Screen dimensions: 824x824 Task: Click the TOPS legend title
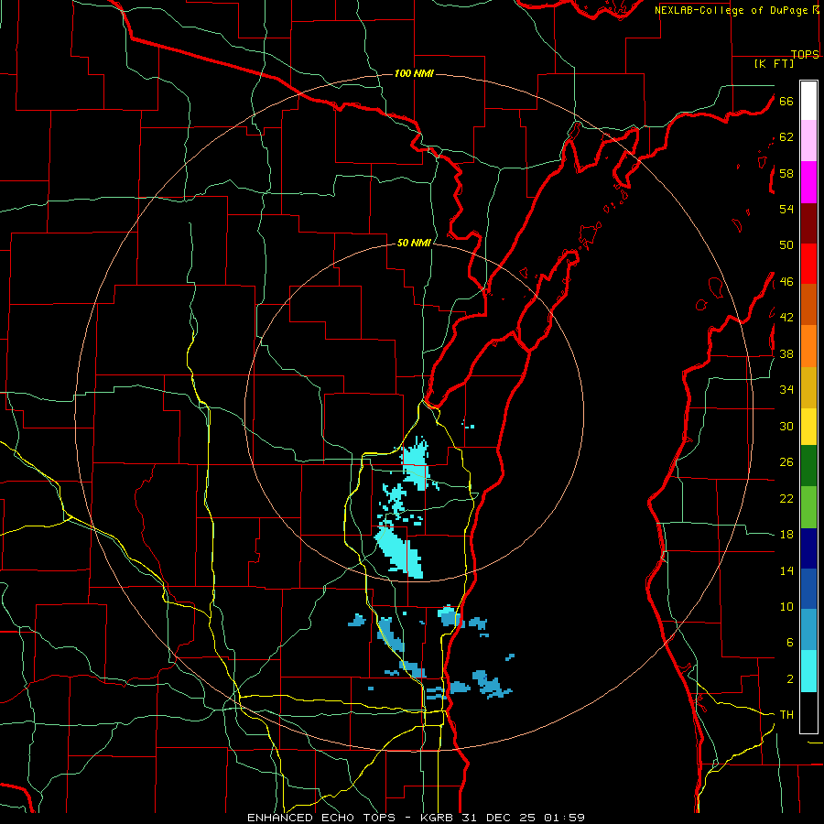pyautogui.click(x=805, y=54)
